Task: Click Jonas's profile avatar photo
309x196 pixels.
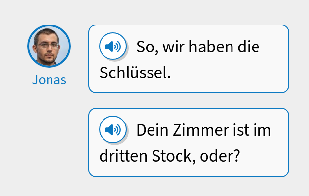Action: click(49, 46)
